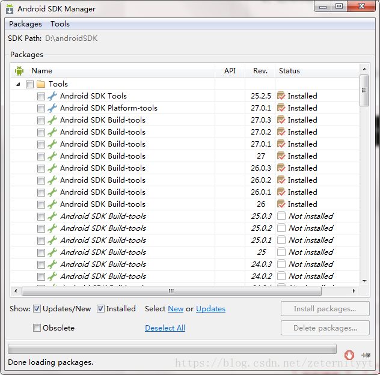
Task: Open the log window icon at bottom right
Action: 366,355
